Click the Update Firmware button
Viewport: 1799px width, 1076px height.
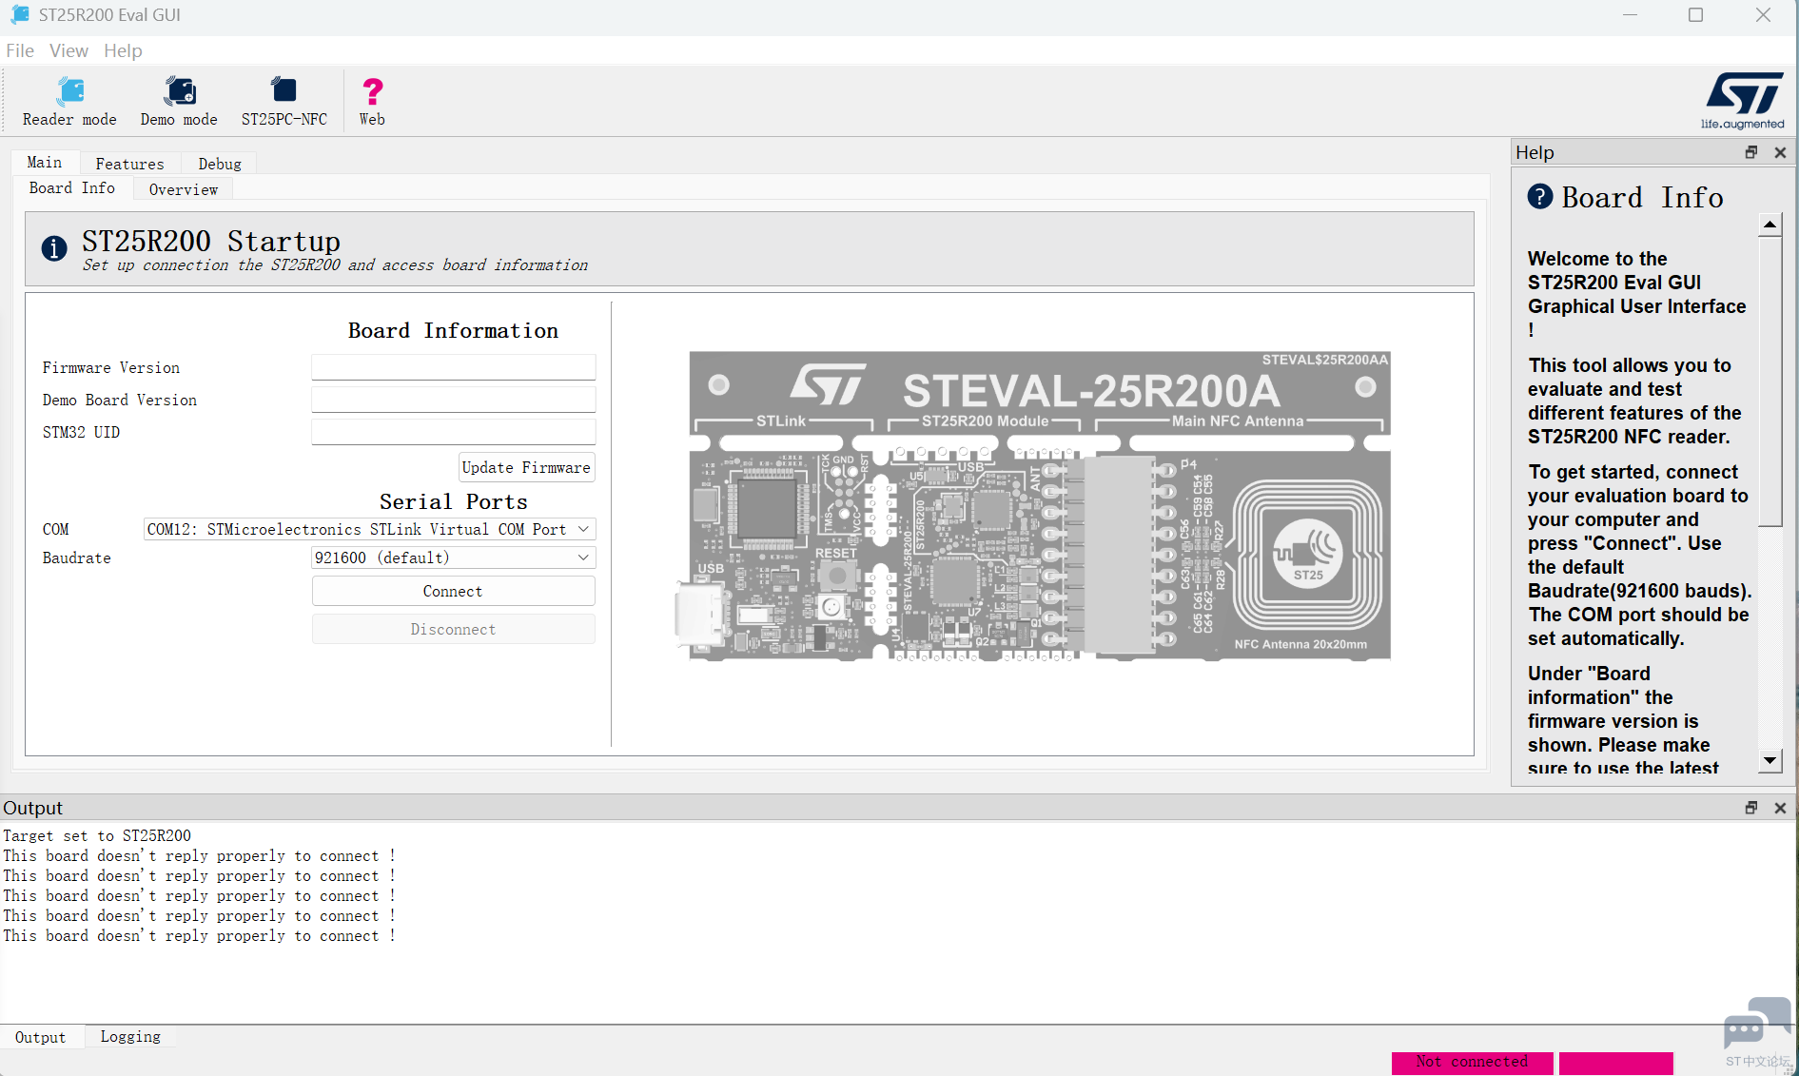tap(526, 467)
